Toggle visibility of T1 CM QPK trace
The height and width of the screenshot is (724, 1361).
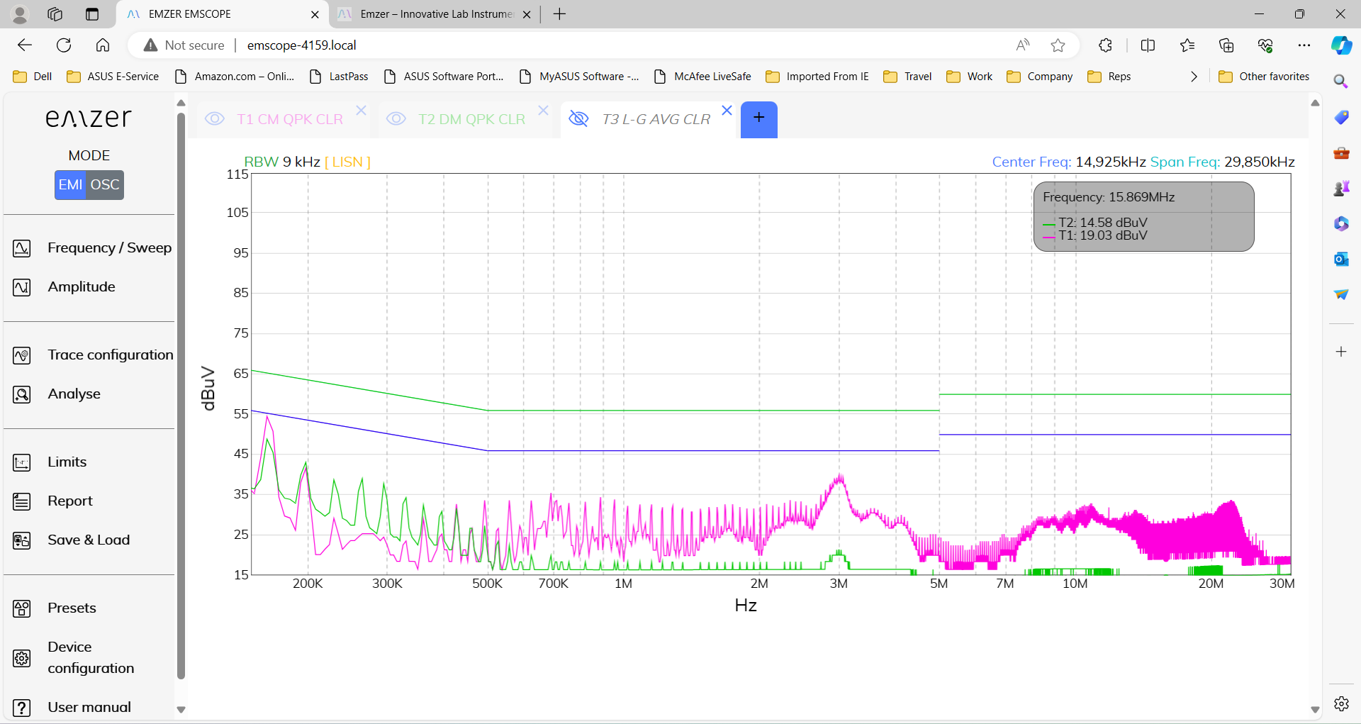click(215, 119)
